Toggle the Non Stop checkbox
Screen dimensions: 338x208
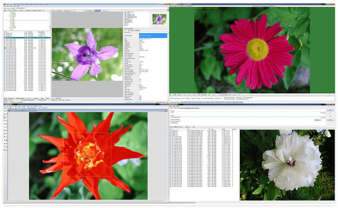[236, 98]
